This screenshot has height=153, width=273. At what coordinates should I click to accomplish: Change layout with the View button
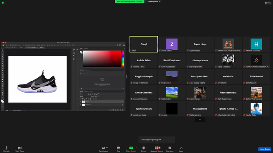click(x=268, y=3)
